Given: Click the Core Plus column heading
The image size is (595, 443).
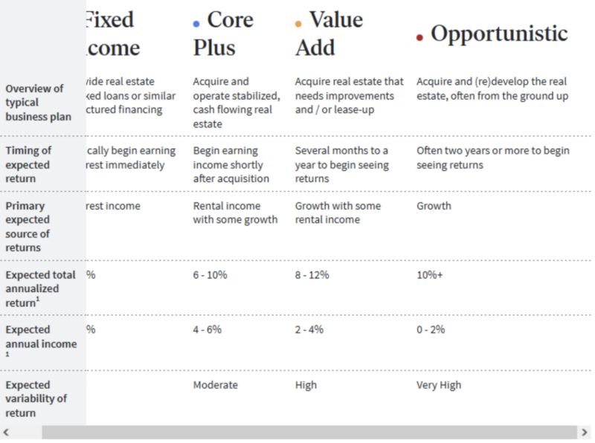Looking at the screenshot, I should 225,33.
